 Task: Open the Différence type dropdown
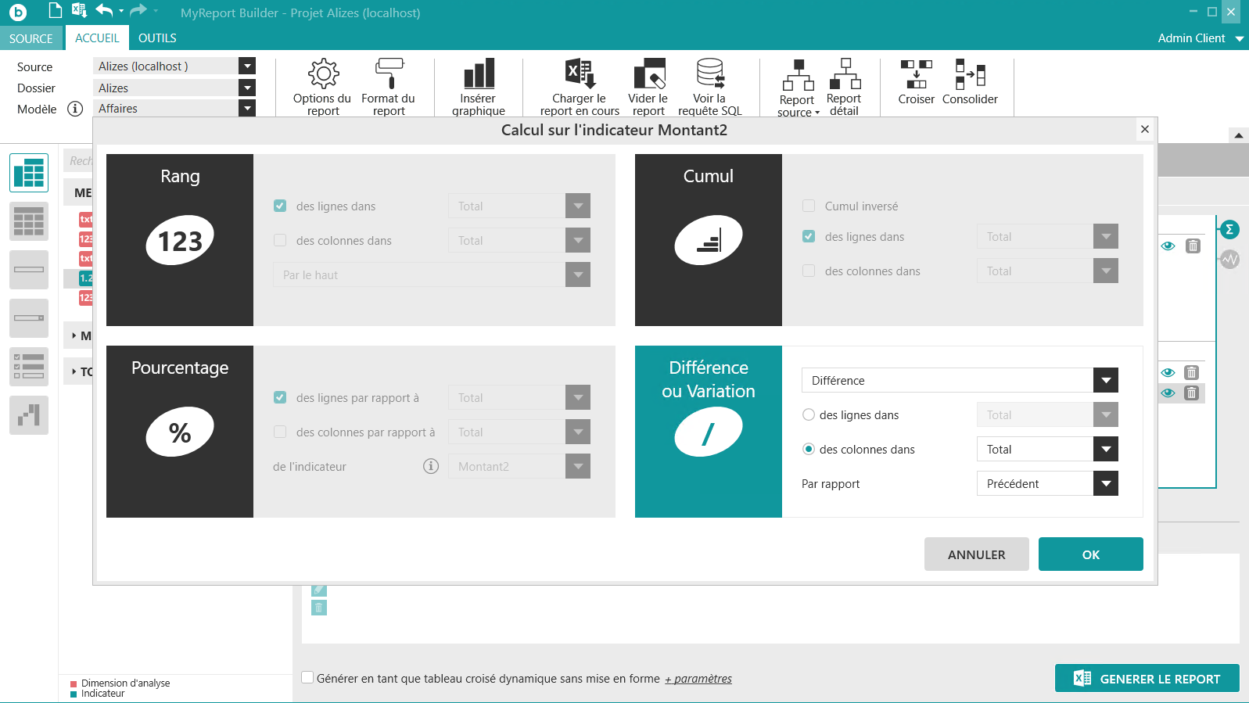(1105, 381)
